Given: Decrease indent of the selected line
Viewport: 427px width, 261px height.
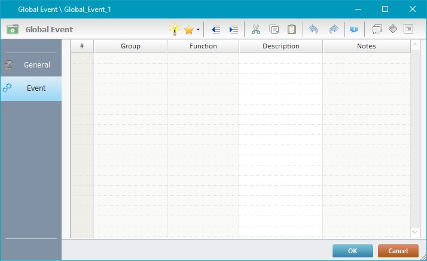Looking at the screenshot, I should (216, 29).
